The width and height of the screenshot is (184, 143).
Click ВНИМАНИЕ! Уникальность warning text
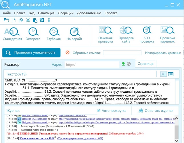tap(64, 134)
